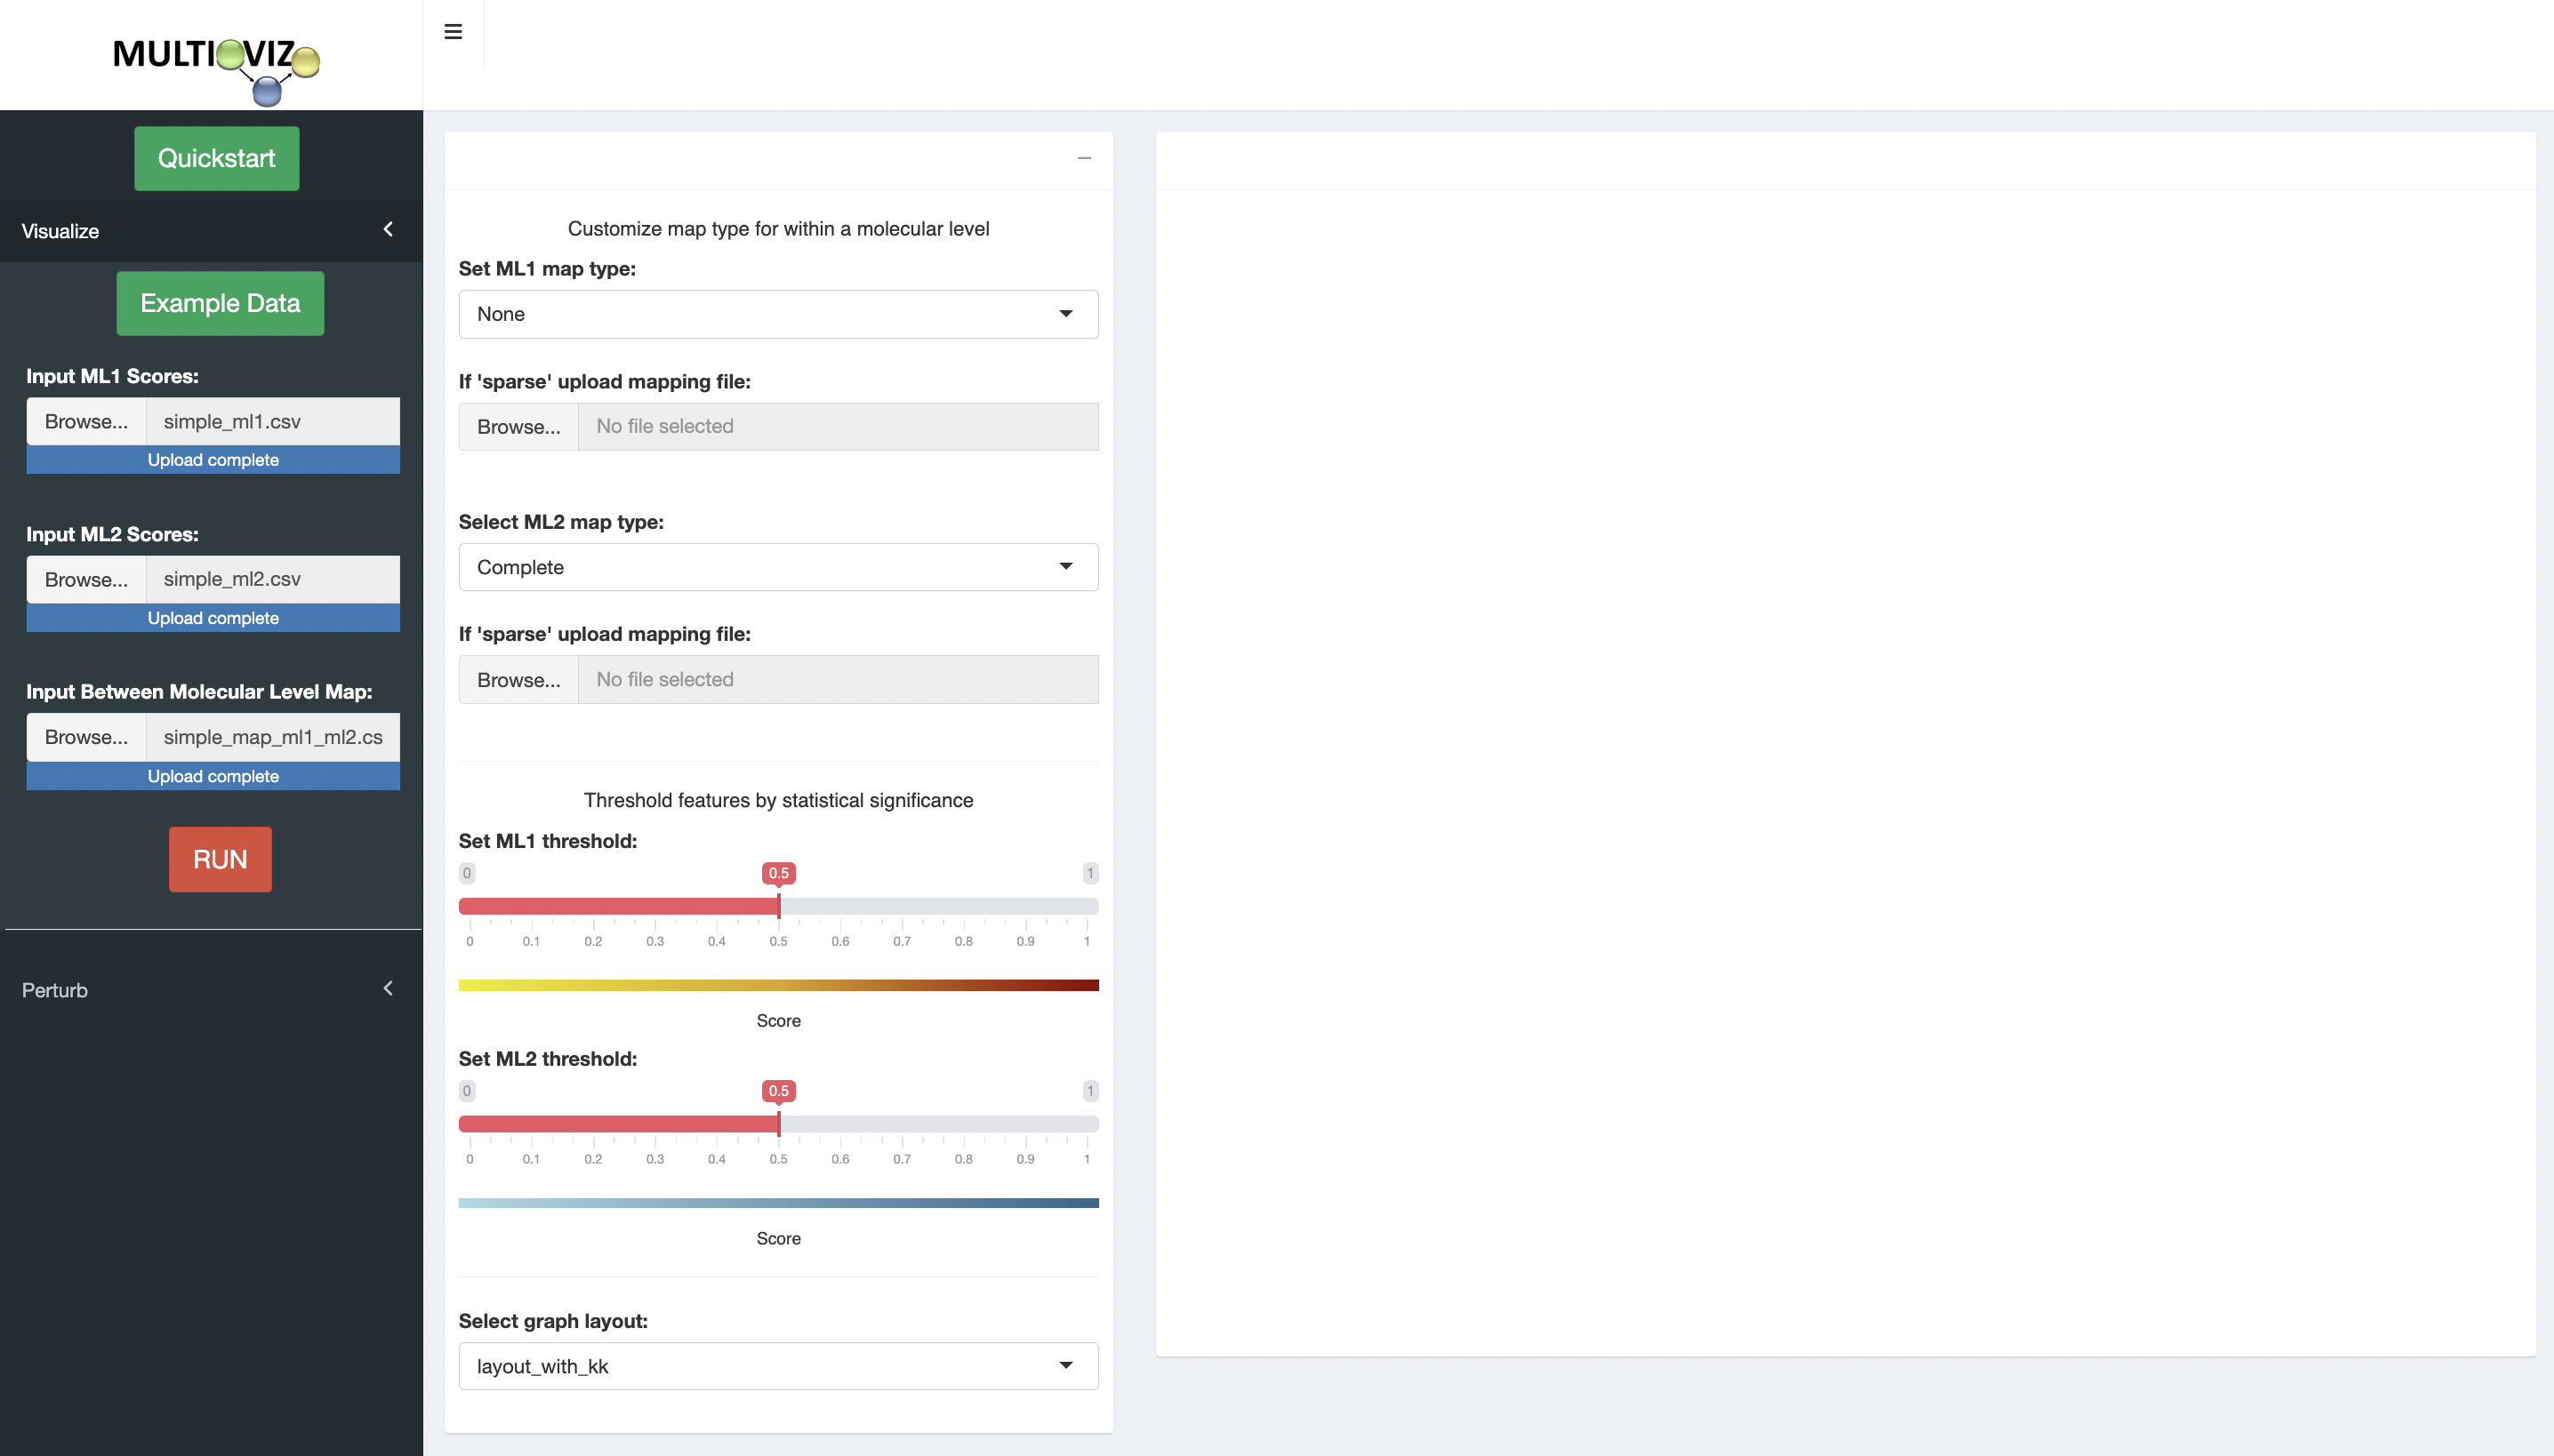Click the ML1 threshold slider handle
This screenshot has height=1456, width=2554.
click(778, 906)
